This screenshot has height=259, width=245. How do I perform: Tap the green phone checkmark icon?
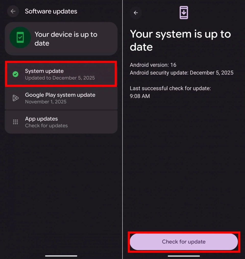click(x=20, y=37)
